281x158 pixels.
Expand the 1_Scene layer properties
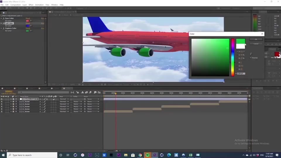tap(11, 111)
